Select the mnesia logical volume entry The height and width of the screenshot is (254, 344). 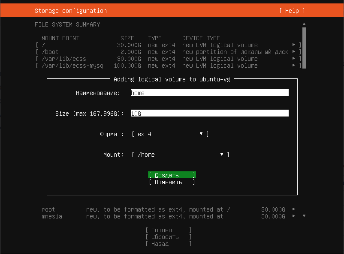pos(169,216)
